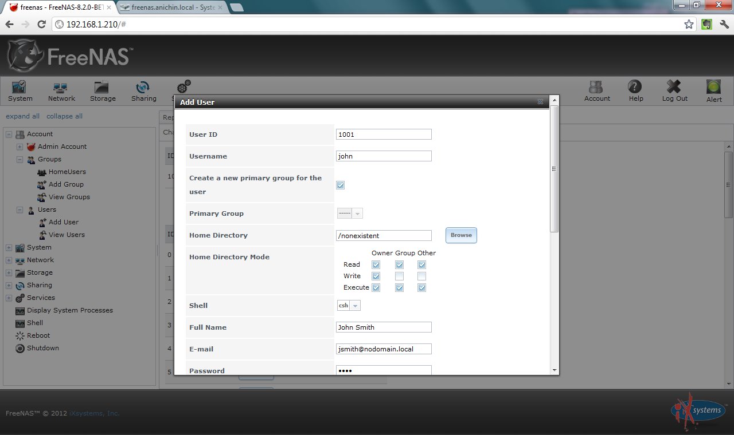This screenshot has width=734, height=435.
Task: Toggle Other Execute permission checkbox
Action: (421, 287)
